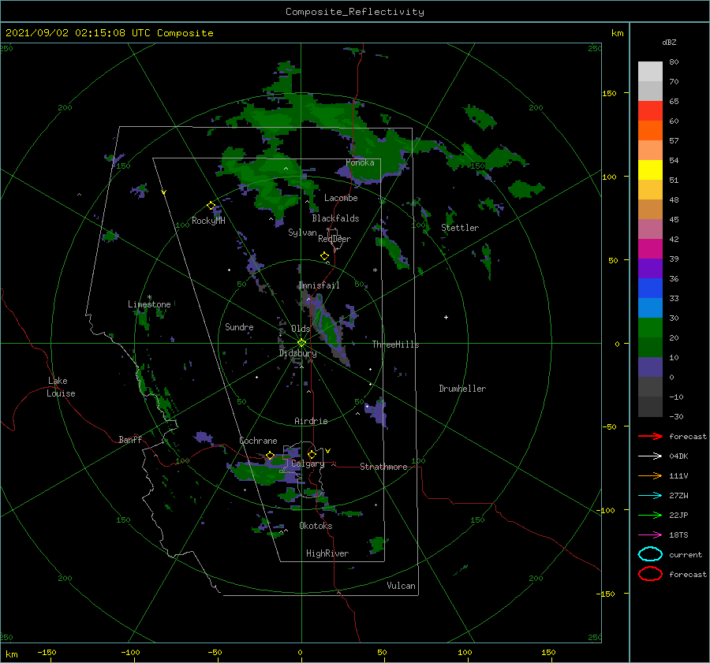Click the red 65 dBZ color swatch
710x663 pixels.
click(650, 111)
